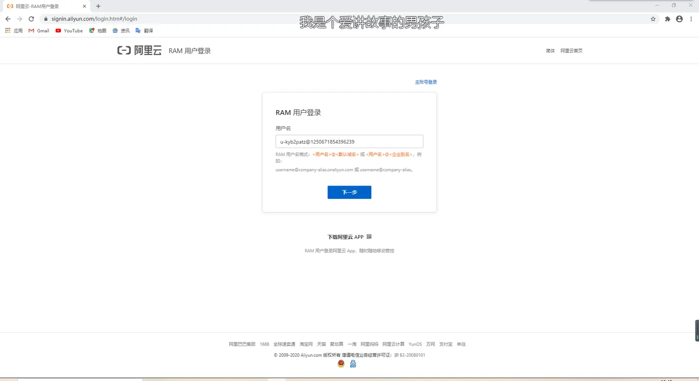Screen dimensions: 699x381
Task: Click the 用户名 field label
Action: pyautogui.click(x=283, y=128)
